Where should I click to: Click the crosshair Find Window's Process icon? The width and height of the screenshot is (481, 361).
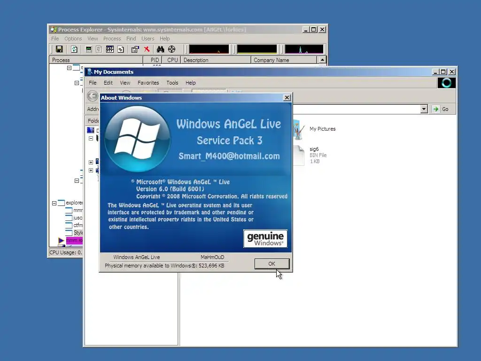coord(172,49)
